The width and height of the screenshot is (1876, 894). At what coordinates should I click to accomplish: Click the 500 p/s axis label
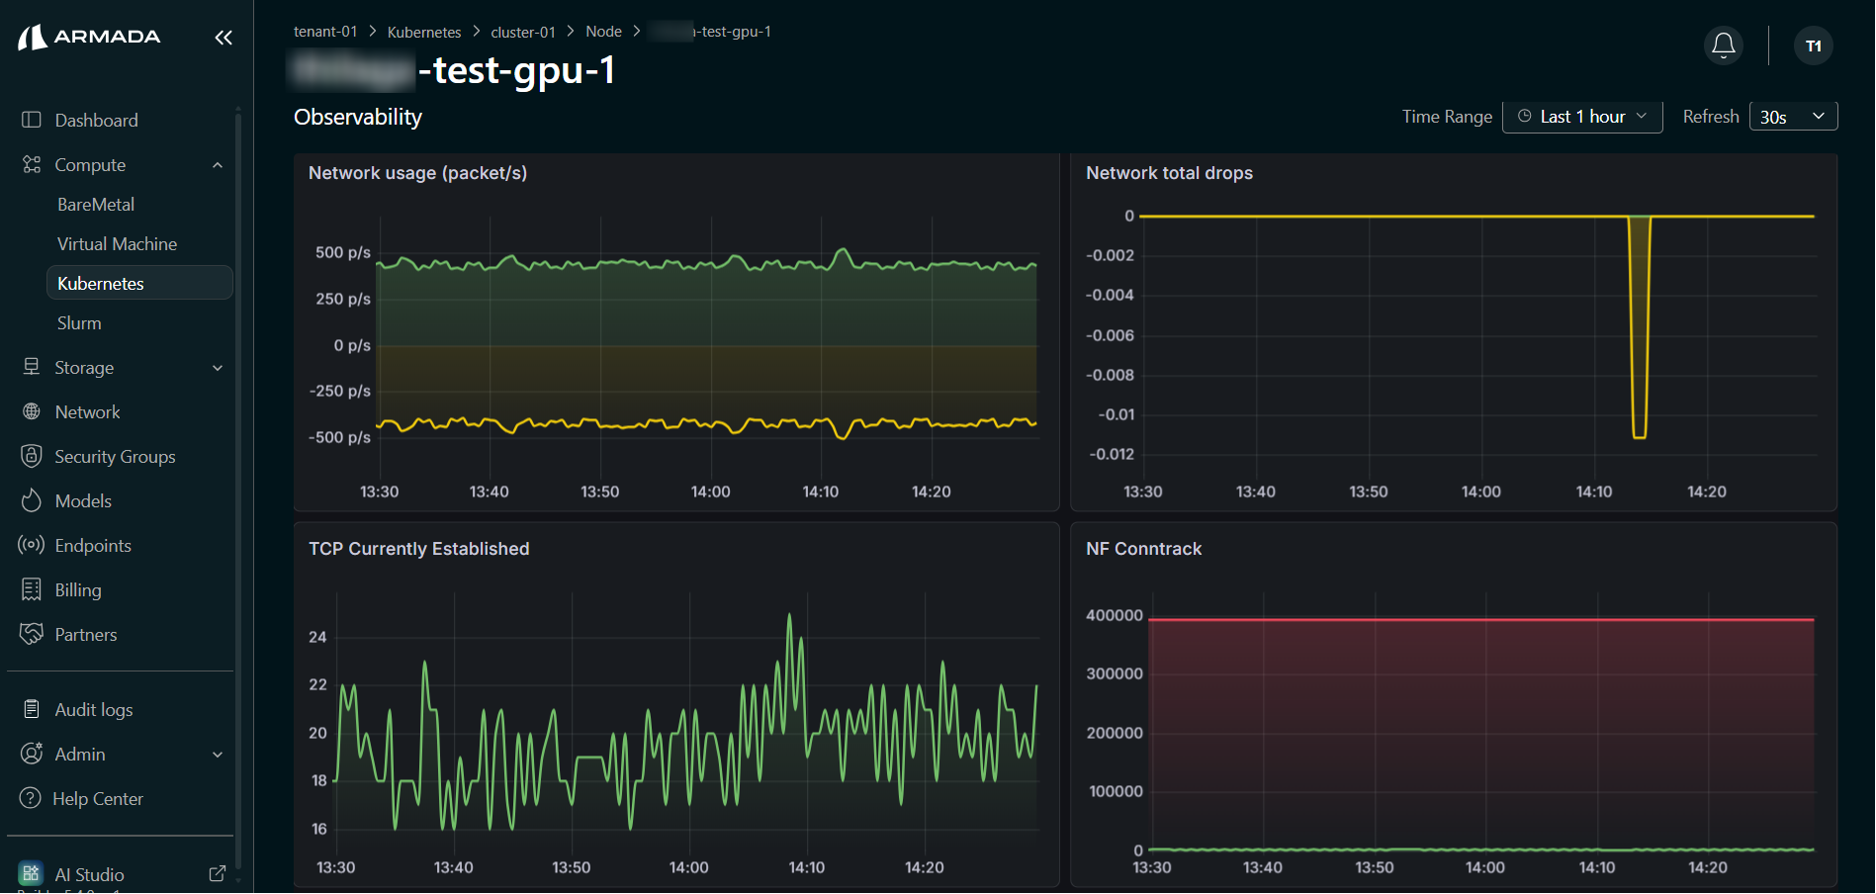343,252
